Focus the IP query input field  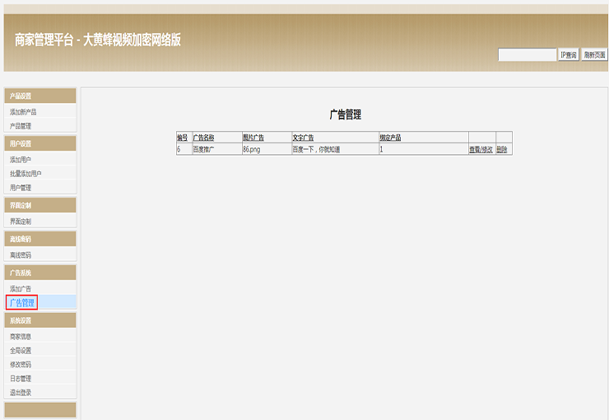point(528,55)
